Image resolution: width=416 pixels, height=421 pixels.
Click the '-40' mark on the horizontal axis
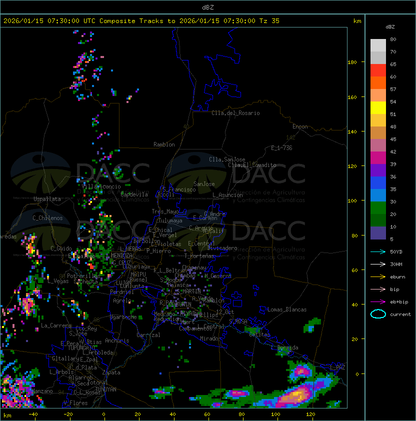pyautogui.click(x=33, y=414)
